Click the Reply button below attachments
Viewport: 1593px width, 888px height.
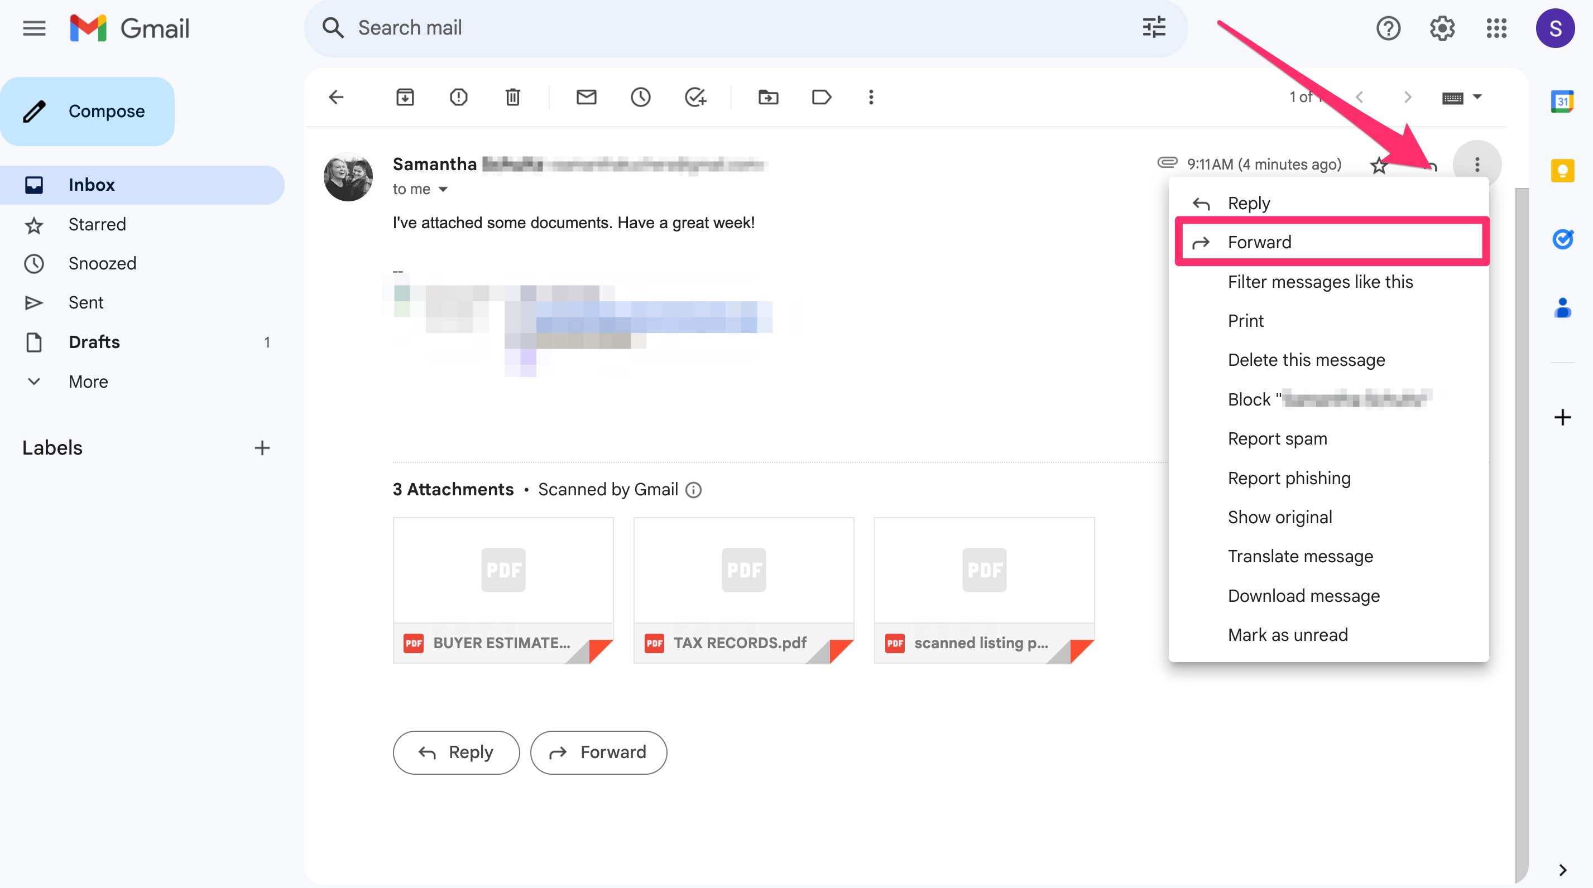[456, 752]
